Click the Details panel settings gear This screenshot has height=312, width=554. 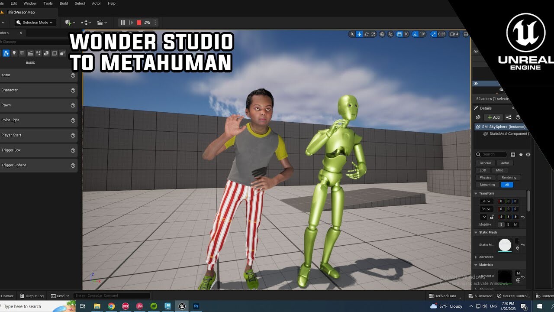point(528,154)
